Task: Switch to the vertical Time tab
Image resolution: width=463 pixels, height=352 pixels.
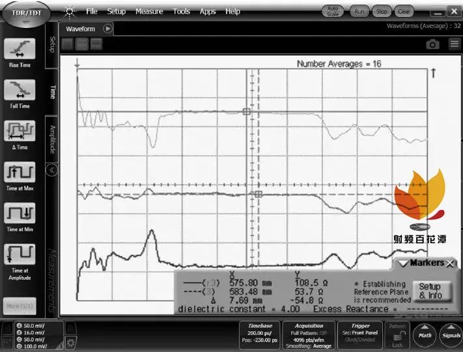Action: 52,92
